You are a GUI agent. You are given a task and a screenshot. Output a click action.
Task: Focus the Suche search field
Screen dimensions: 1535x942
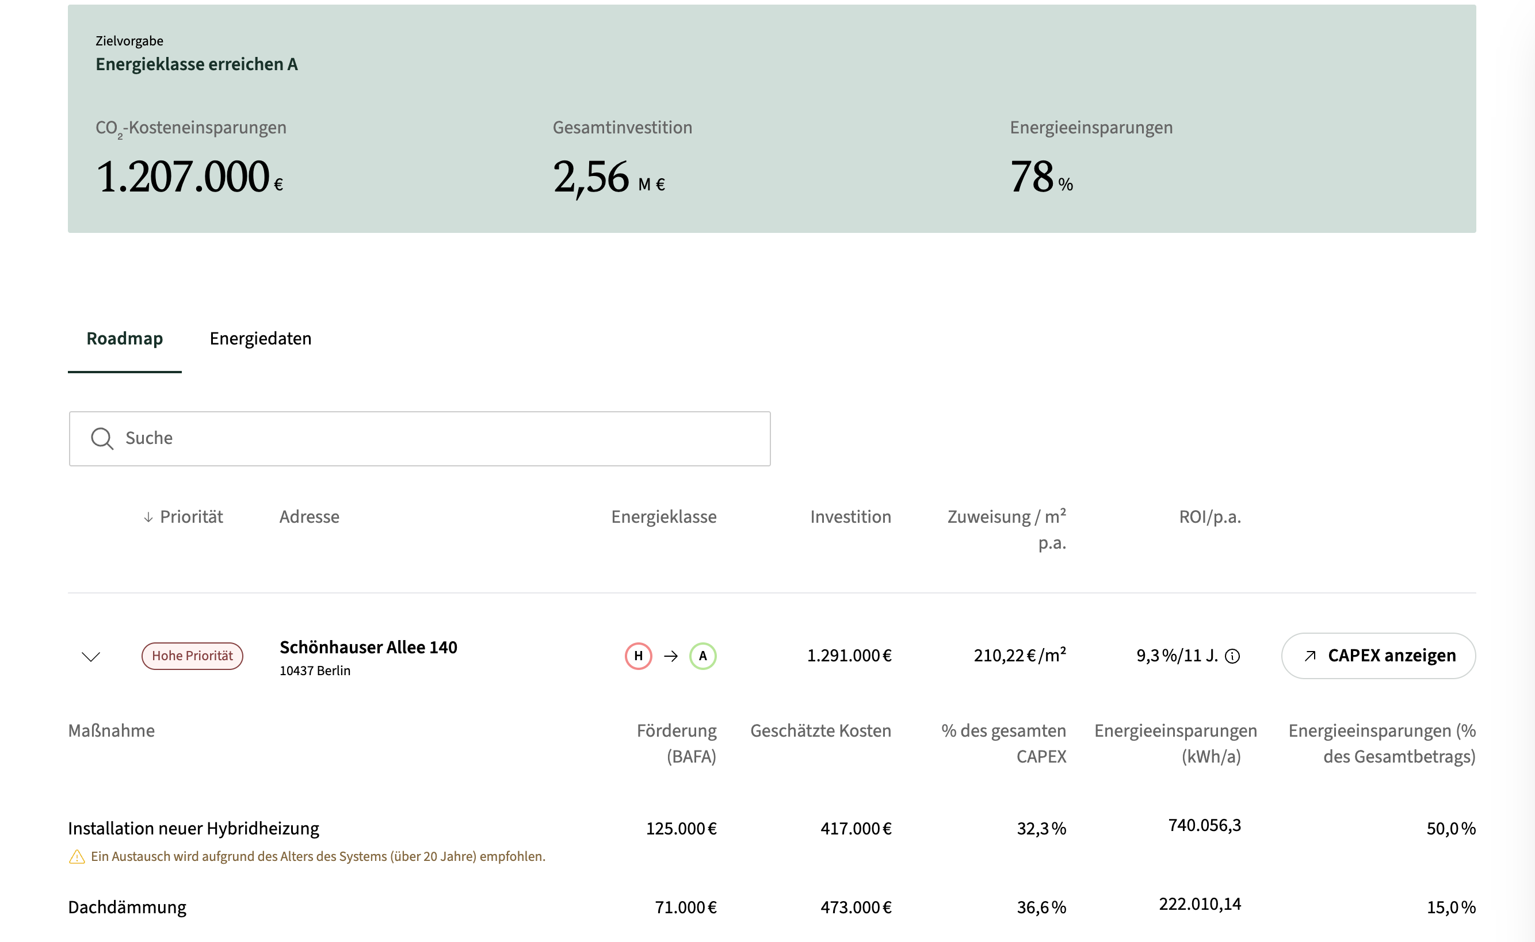tap(420, 439)
